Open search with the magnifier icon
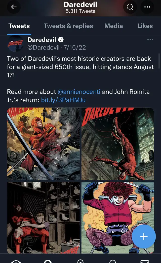The height and width of the screenshot is (263, 161). click(130, 7)
